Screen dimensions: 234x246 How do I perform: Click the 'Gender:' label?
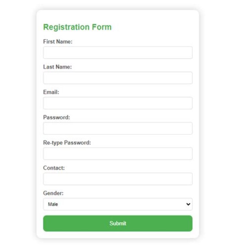(53, 193)
